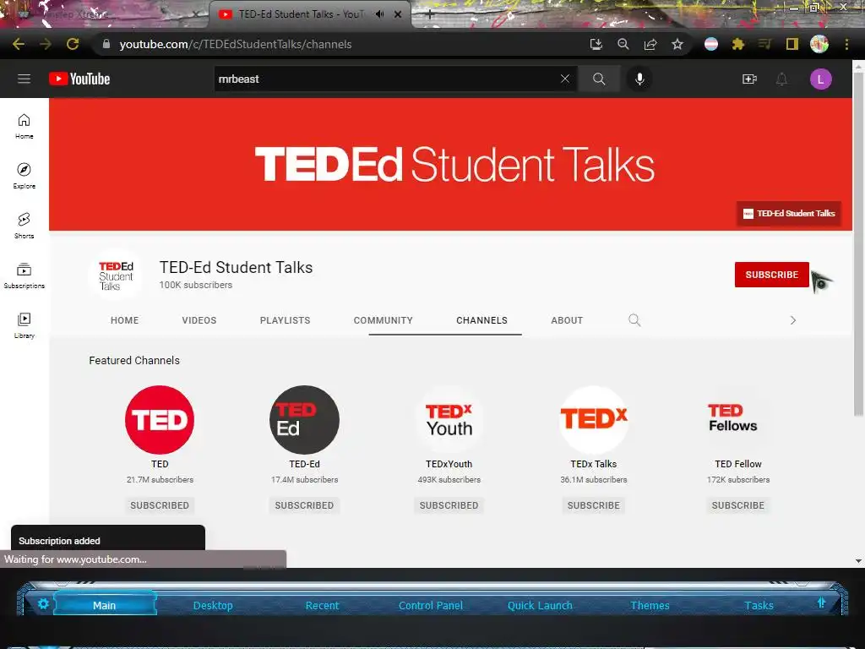The height and width of the screenshot is (649, 865).
Task: Click SUBSCRIBED under the TED-Ed channel
Action: [304, 505]
